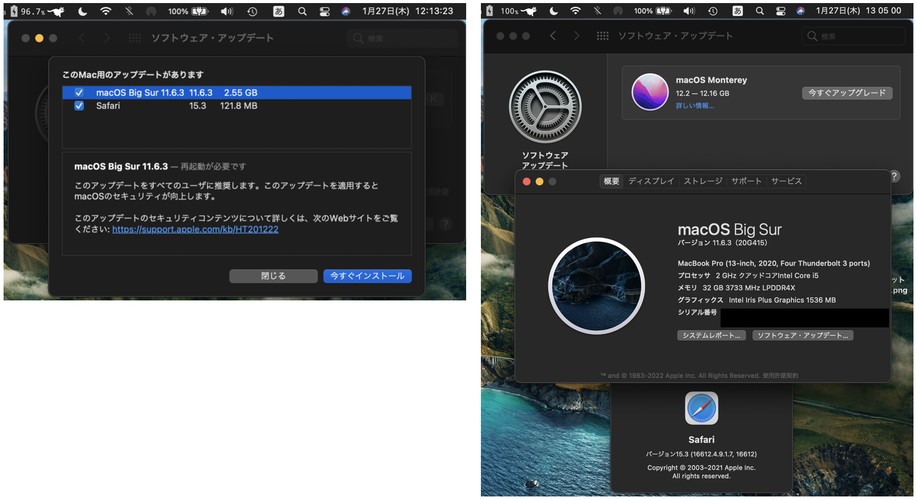Click the 96.7% indicator in left menu bar
Screen dimensions: 916x500
pyautogui.click(x=32, y=11)
